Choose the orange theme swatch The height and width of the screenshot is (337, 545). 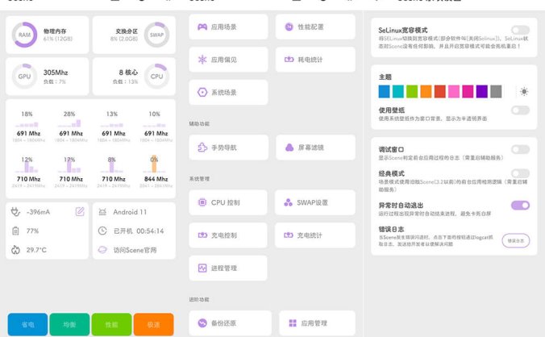tap(426, 91)
